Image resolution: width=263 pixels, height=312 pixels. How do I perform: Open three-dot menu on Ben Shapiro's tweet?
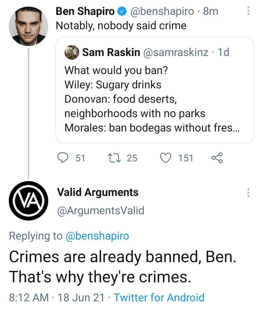(248, 11)
